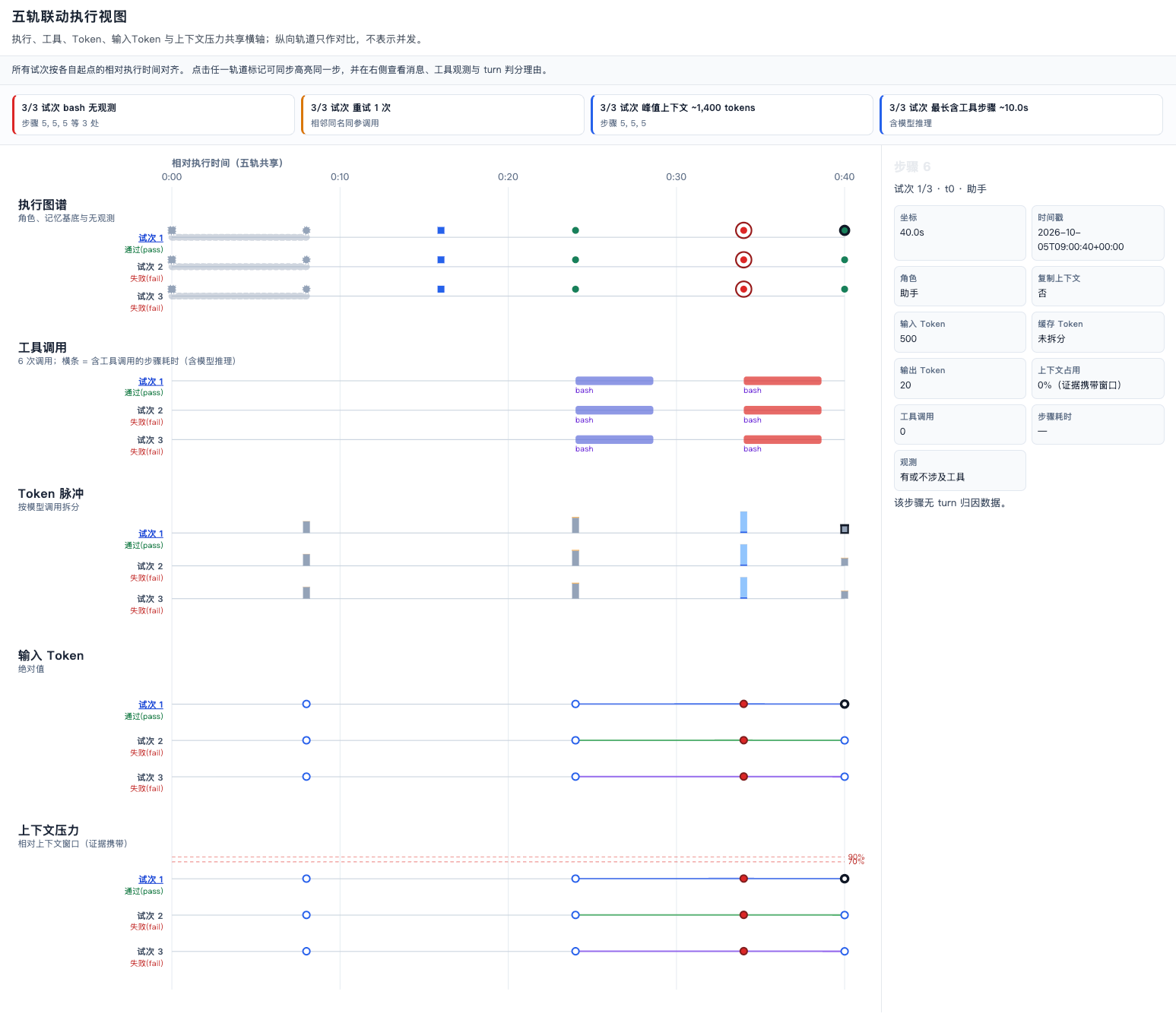Select tall blue Token pulse bar on 试次 1
Viewport: 1176px width, 1020px height.
click(x=743, y=522)
